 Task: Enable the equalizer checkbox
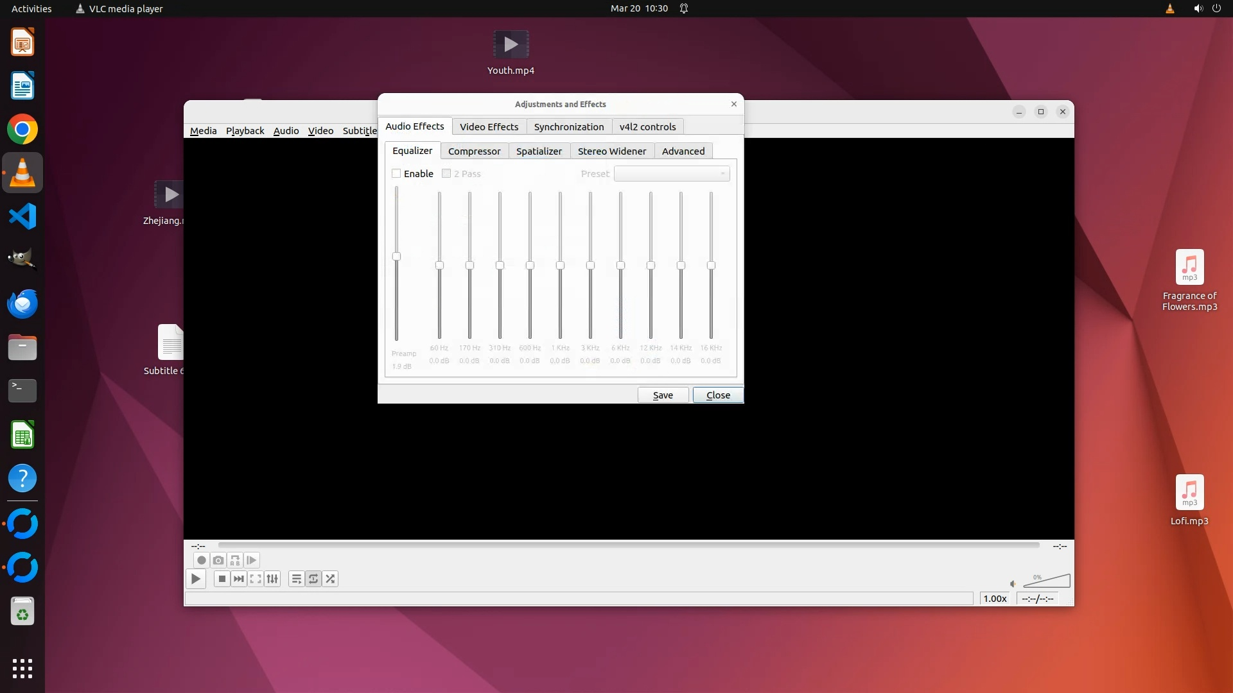[396, 174]
